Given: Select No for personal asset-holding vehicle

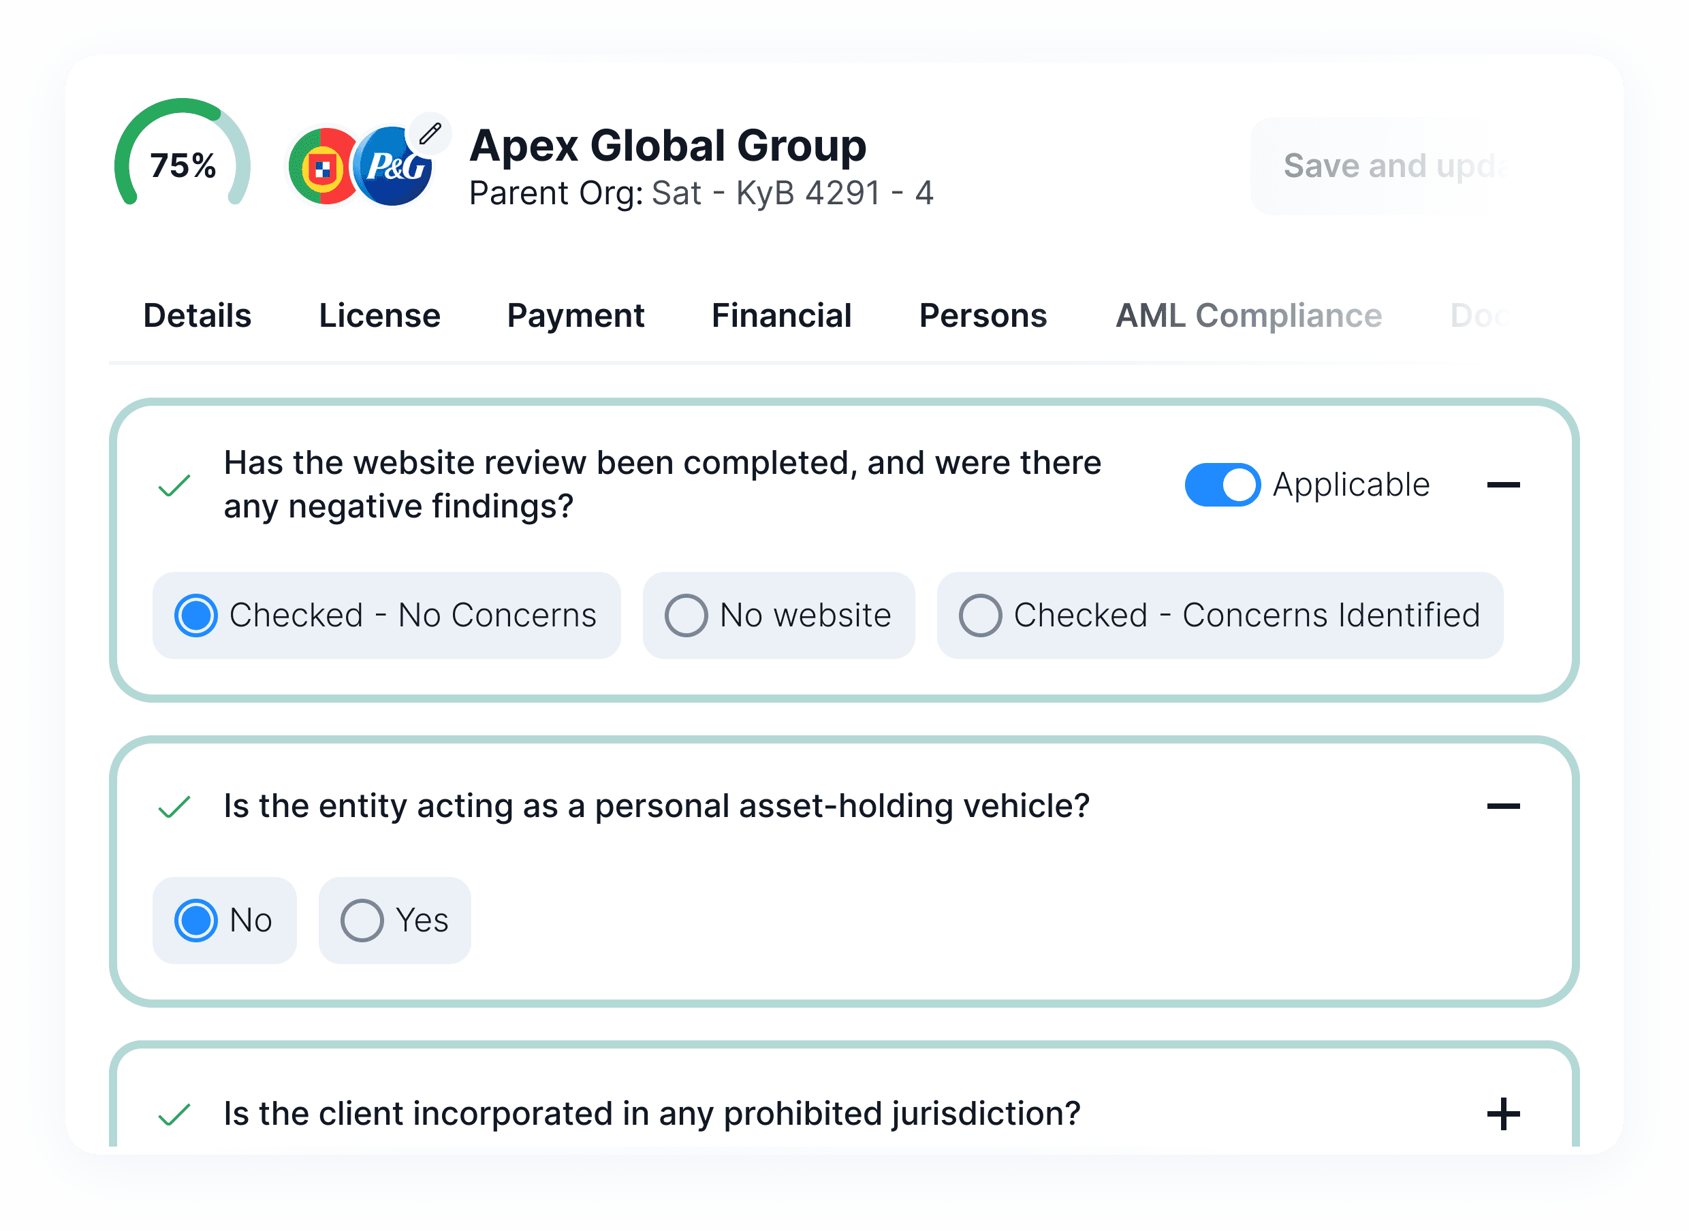Looking at the screenshot, I should [196, 921].
